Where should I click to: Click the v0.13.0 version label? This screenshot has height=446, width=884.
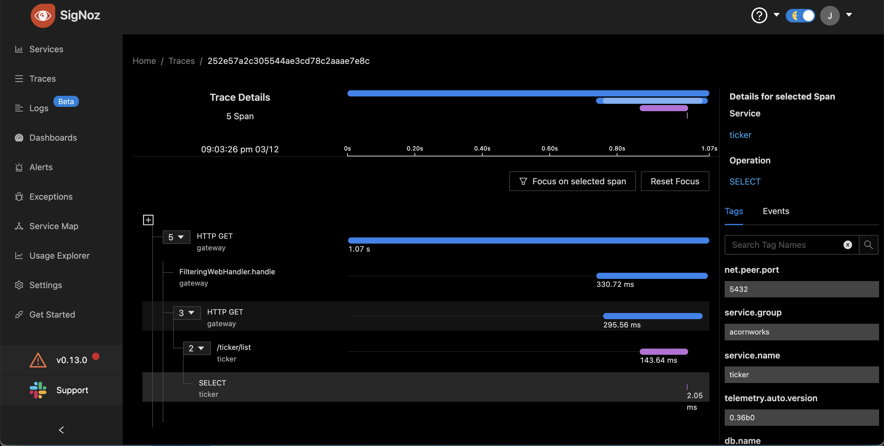click(x=72, y=360)
